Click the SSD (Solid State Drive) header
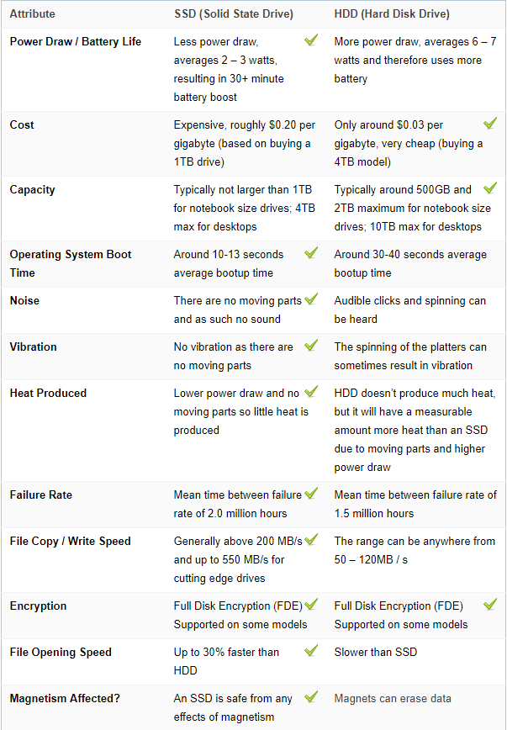 (x=234, y=14)
